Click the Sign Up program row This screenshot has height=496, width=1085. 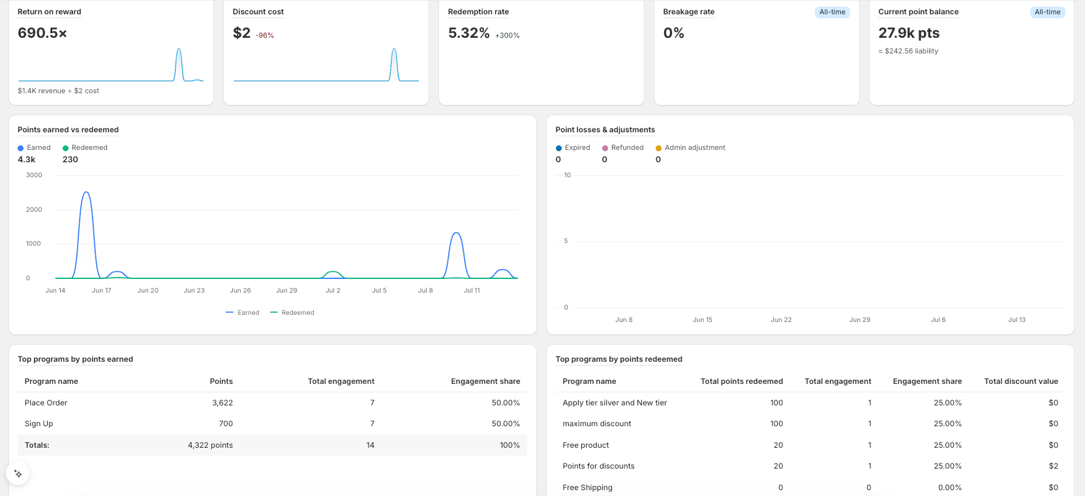(x=272, y=424)
